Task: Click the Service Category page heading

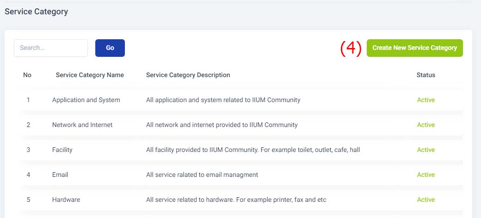Action: pyautogui.click(x=36, y=12)
